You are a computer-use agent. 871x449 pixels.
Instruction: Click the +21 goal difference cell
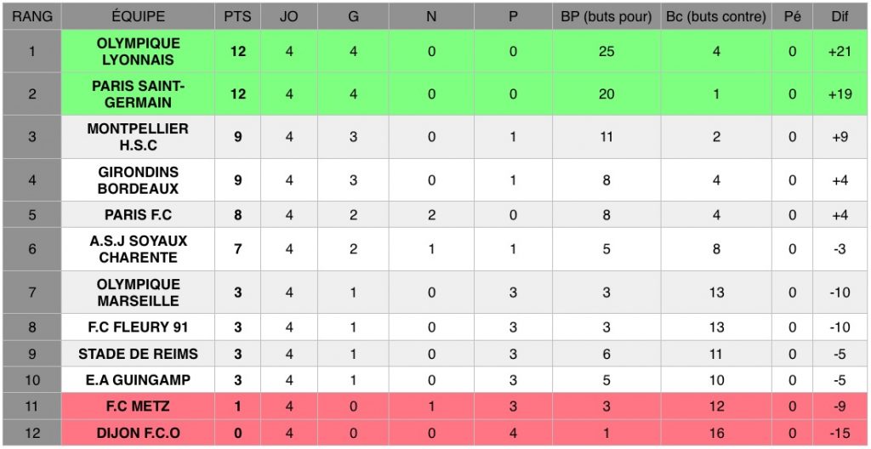[x=840, y=51]
